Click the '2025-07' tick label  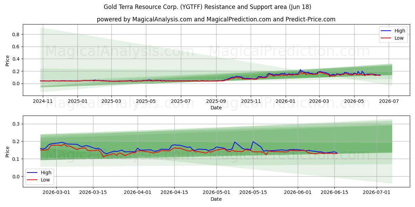[x=181, y=101]
